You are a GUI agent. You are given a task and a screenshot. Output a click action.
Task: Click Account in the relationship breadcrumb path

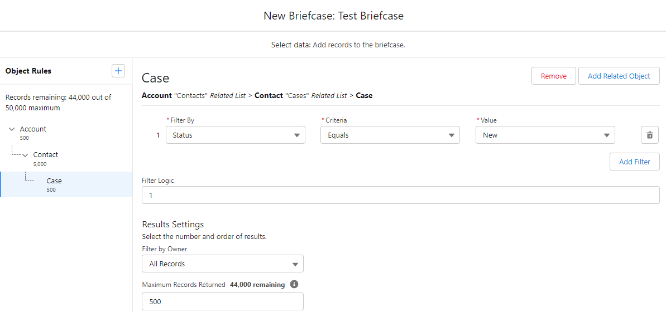tap(156, 95)
